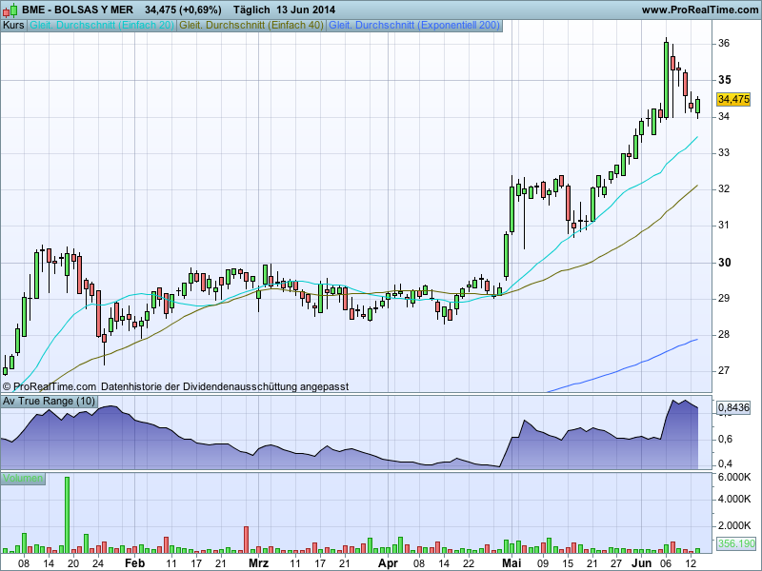Screen dimensions: 762x571
Task: Click the Feb month marker on time axis
Action: pyautogui.click(x=134, y=562)
